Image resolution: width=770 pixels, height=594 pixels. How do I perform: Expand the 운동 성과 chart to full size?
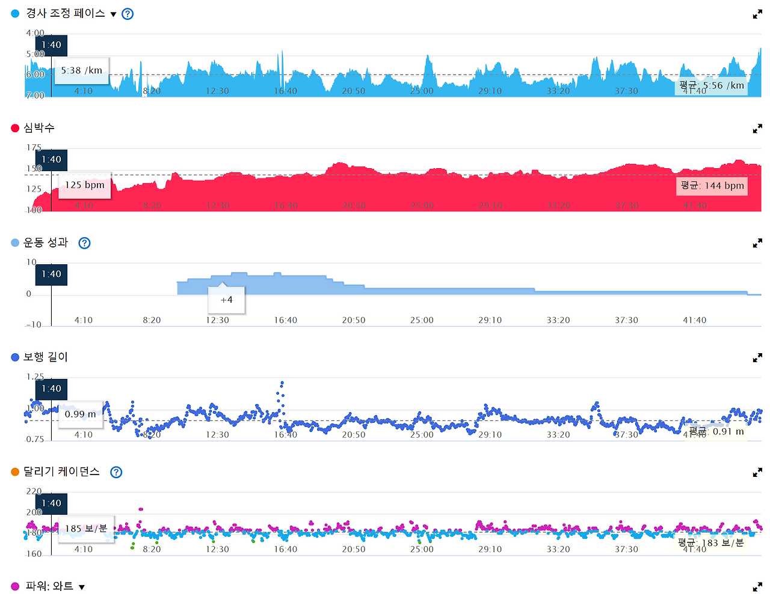click(757, 243)
